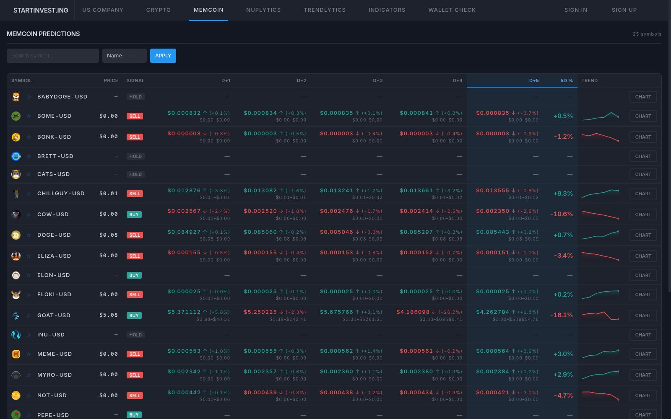The image size is (671, 419).
Task: Open the Name sort dropdown
Action: [x=125, y=56]
